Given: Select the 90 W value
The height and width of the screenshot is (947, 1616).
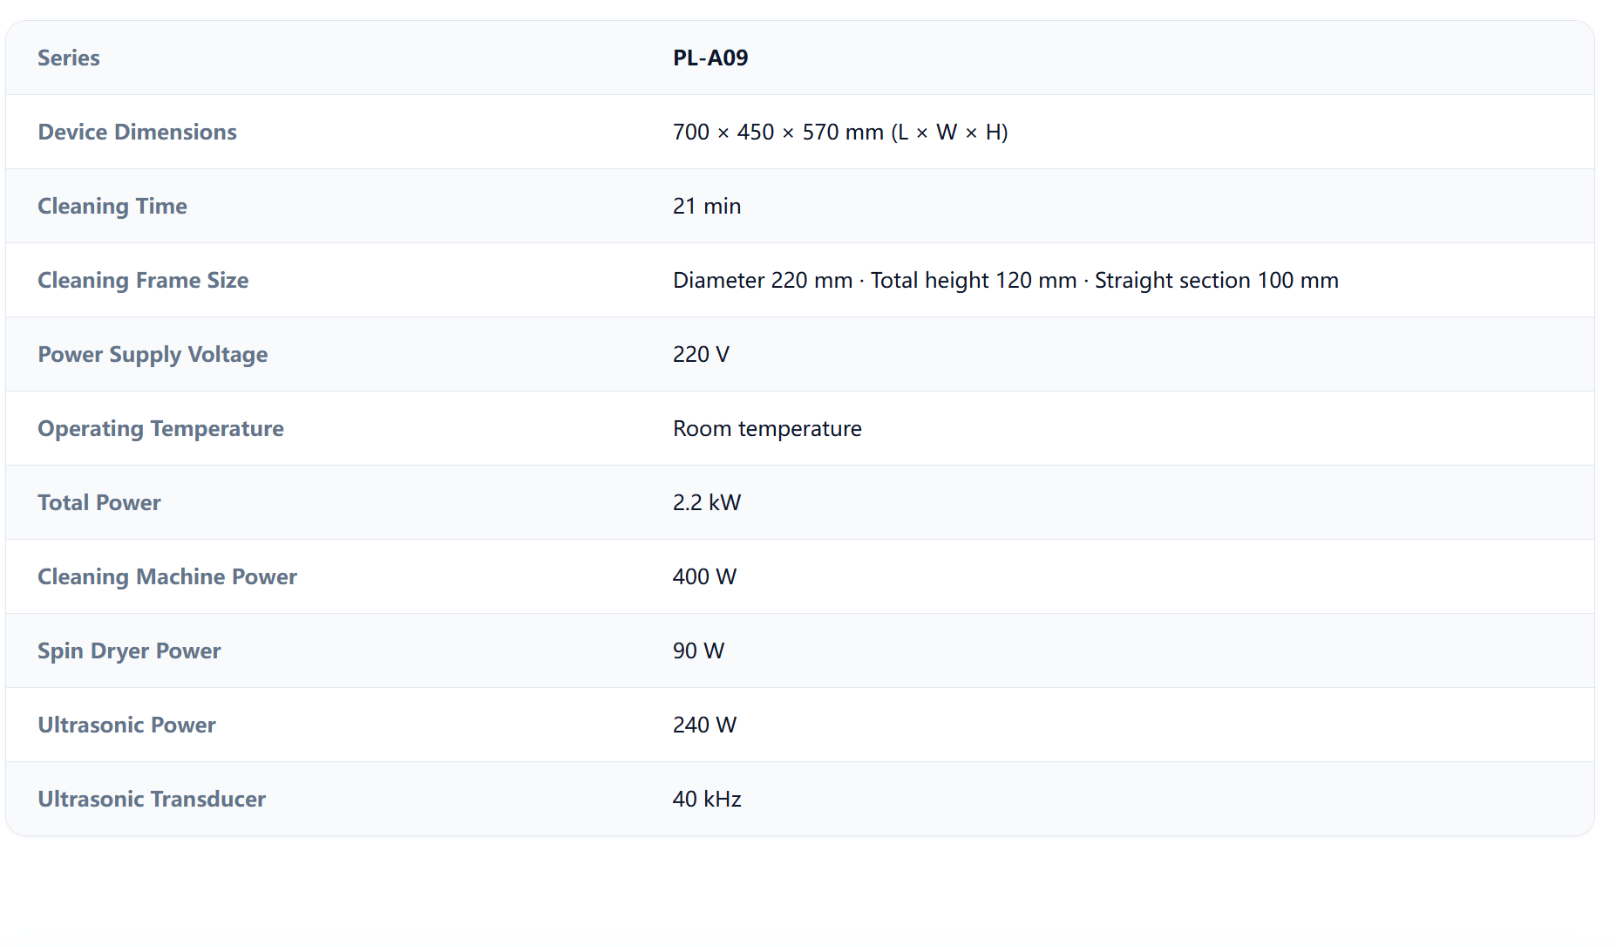Looking at the screenshot, I should (698, 651).
